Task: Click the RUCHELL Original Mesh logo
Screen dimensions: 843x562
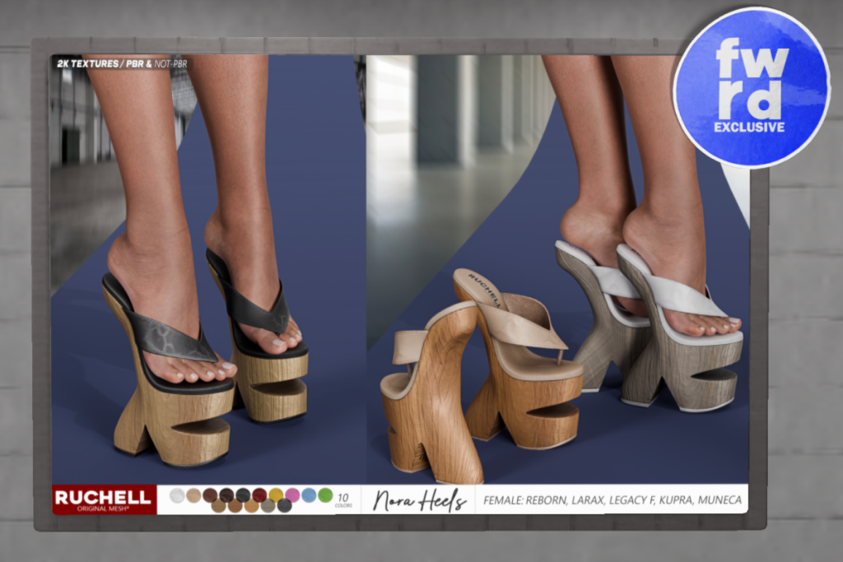Action: (x=104, y=499)
